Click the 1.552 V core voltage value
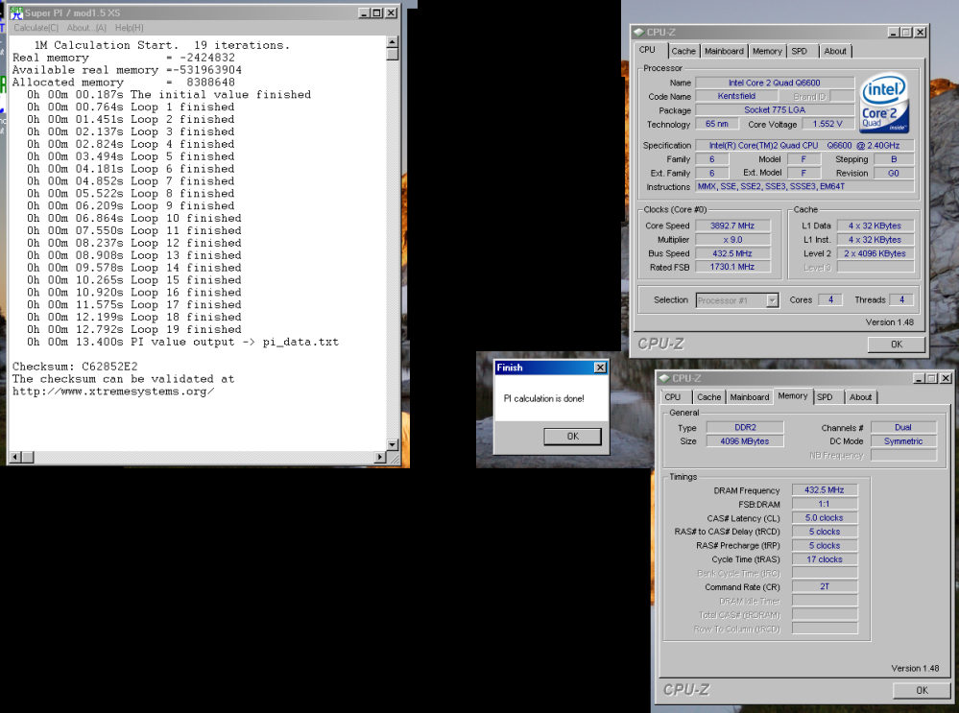959x713 pixels. (x=827, y=124)
